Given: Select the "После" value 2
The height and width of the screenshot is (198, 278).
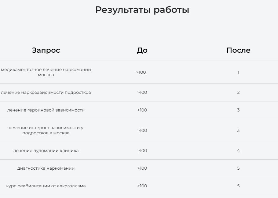Looking at the screenshot, I should (238, 92).
